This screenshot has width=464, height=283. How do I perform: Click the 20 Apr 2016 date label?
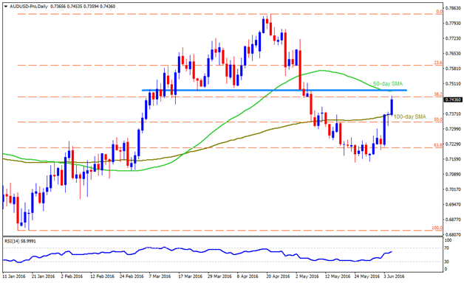coord(278,276)
